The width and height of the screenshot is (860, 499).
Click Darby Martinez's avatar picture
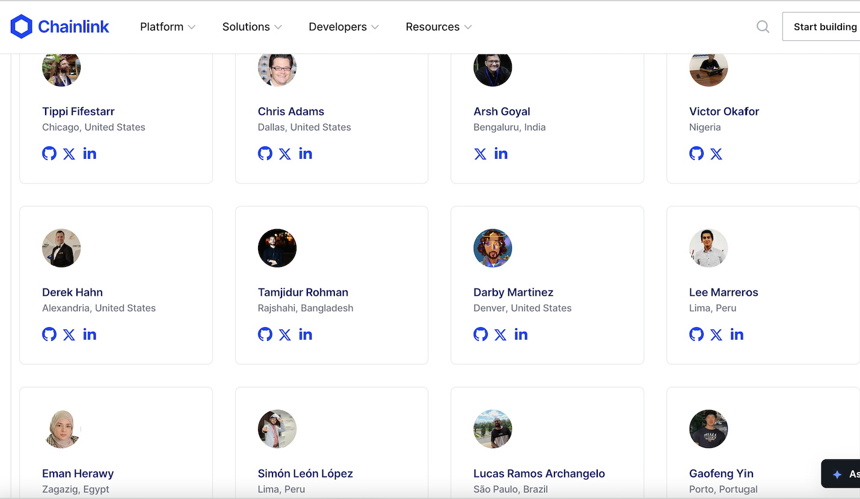tap(493, 248)
